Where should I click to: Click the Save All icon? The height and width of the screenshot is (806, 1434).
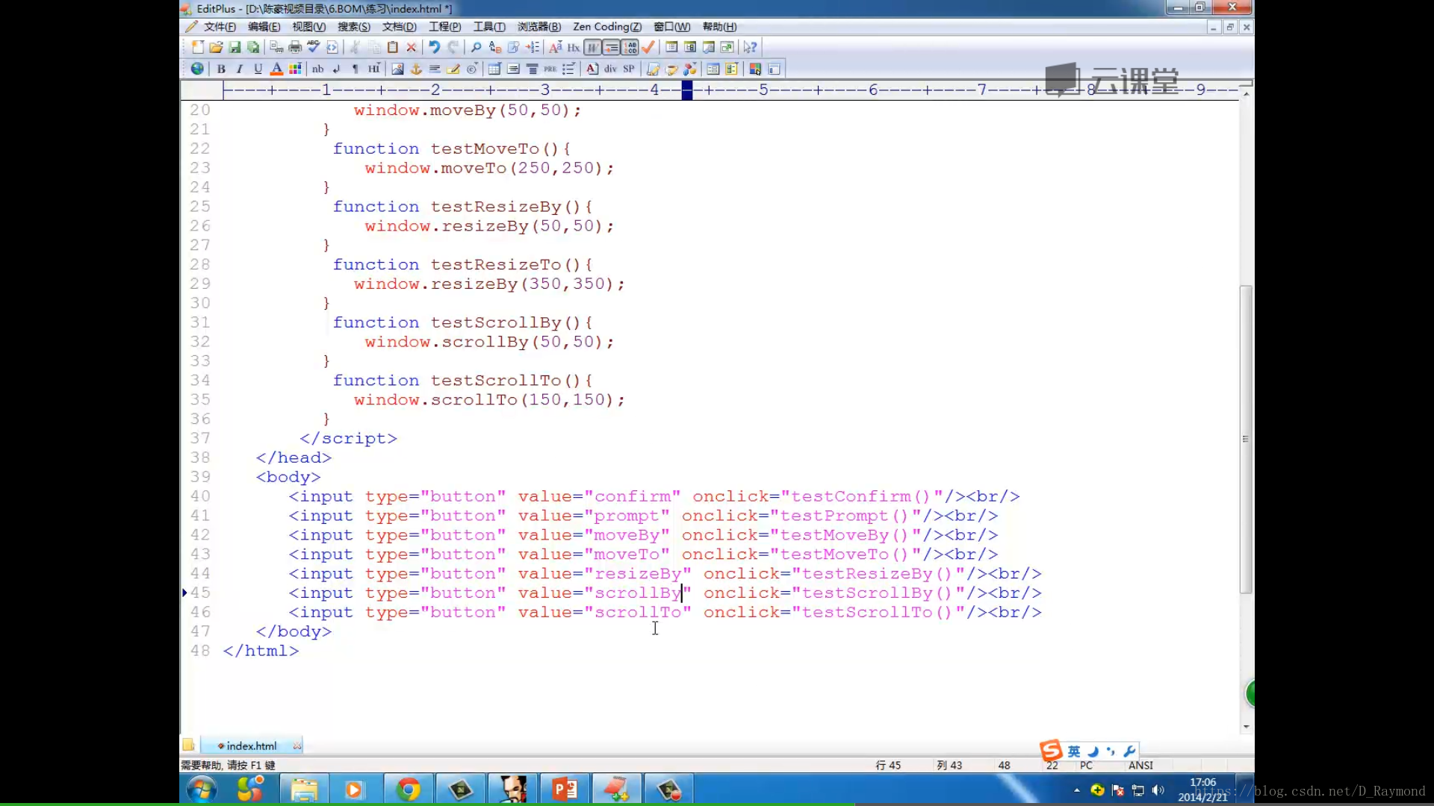[253, 47]
